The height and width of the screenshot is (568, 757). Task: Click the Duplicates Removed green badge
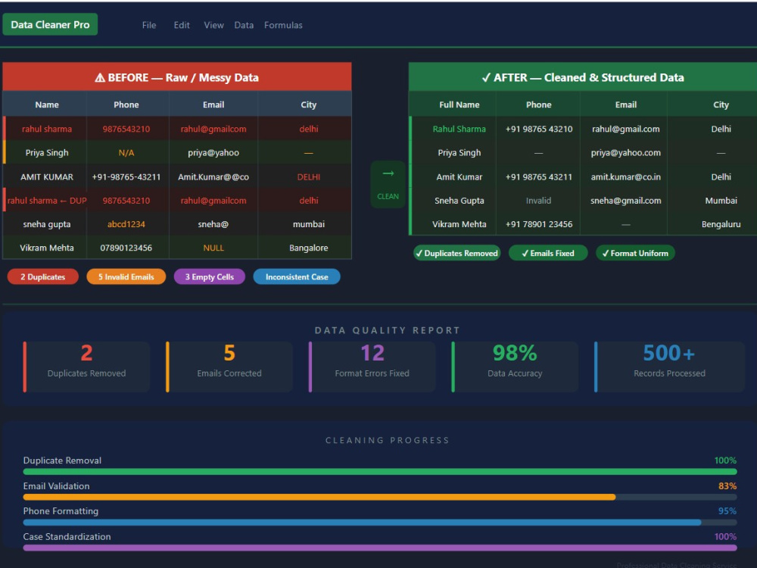456,253
